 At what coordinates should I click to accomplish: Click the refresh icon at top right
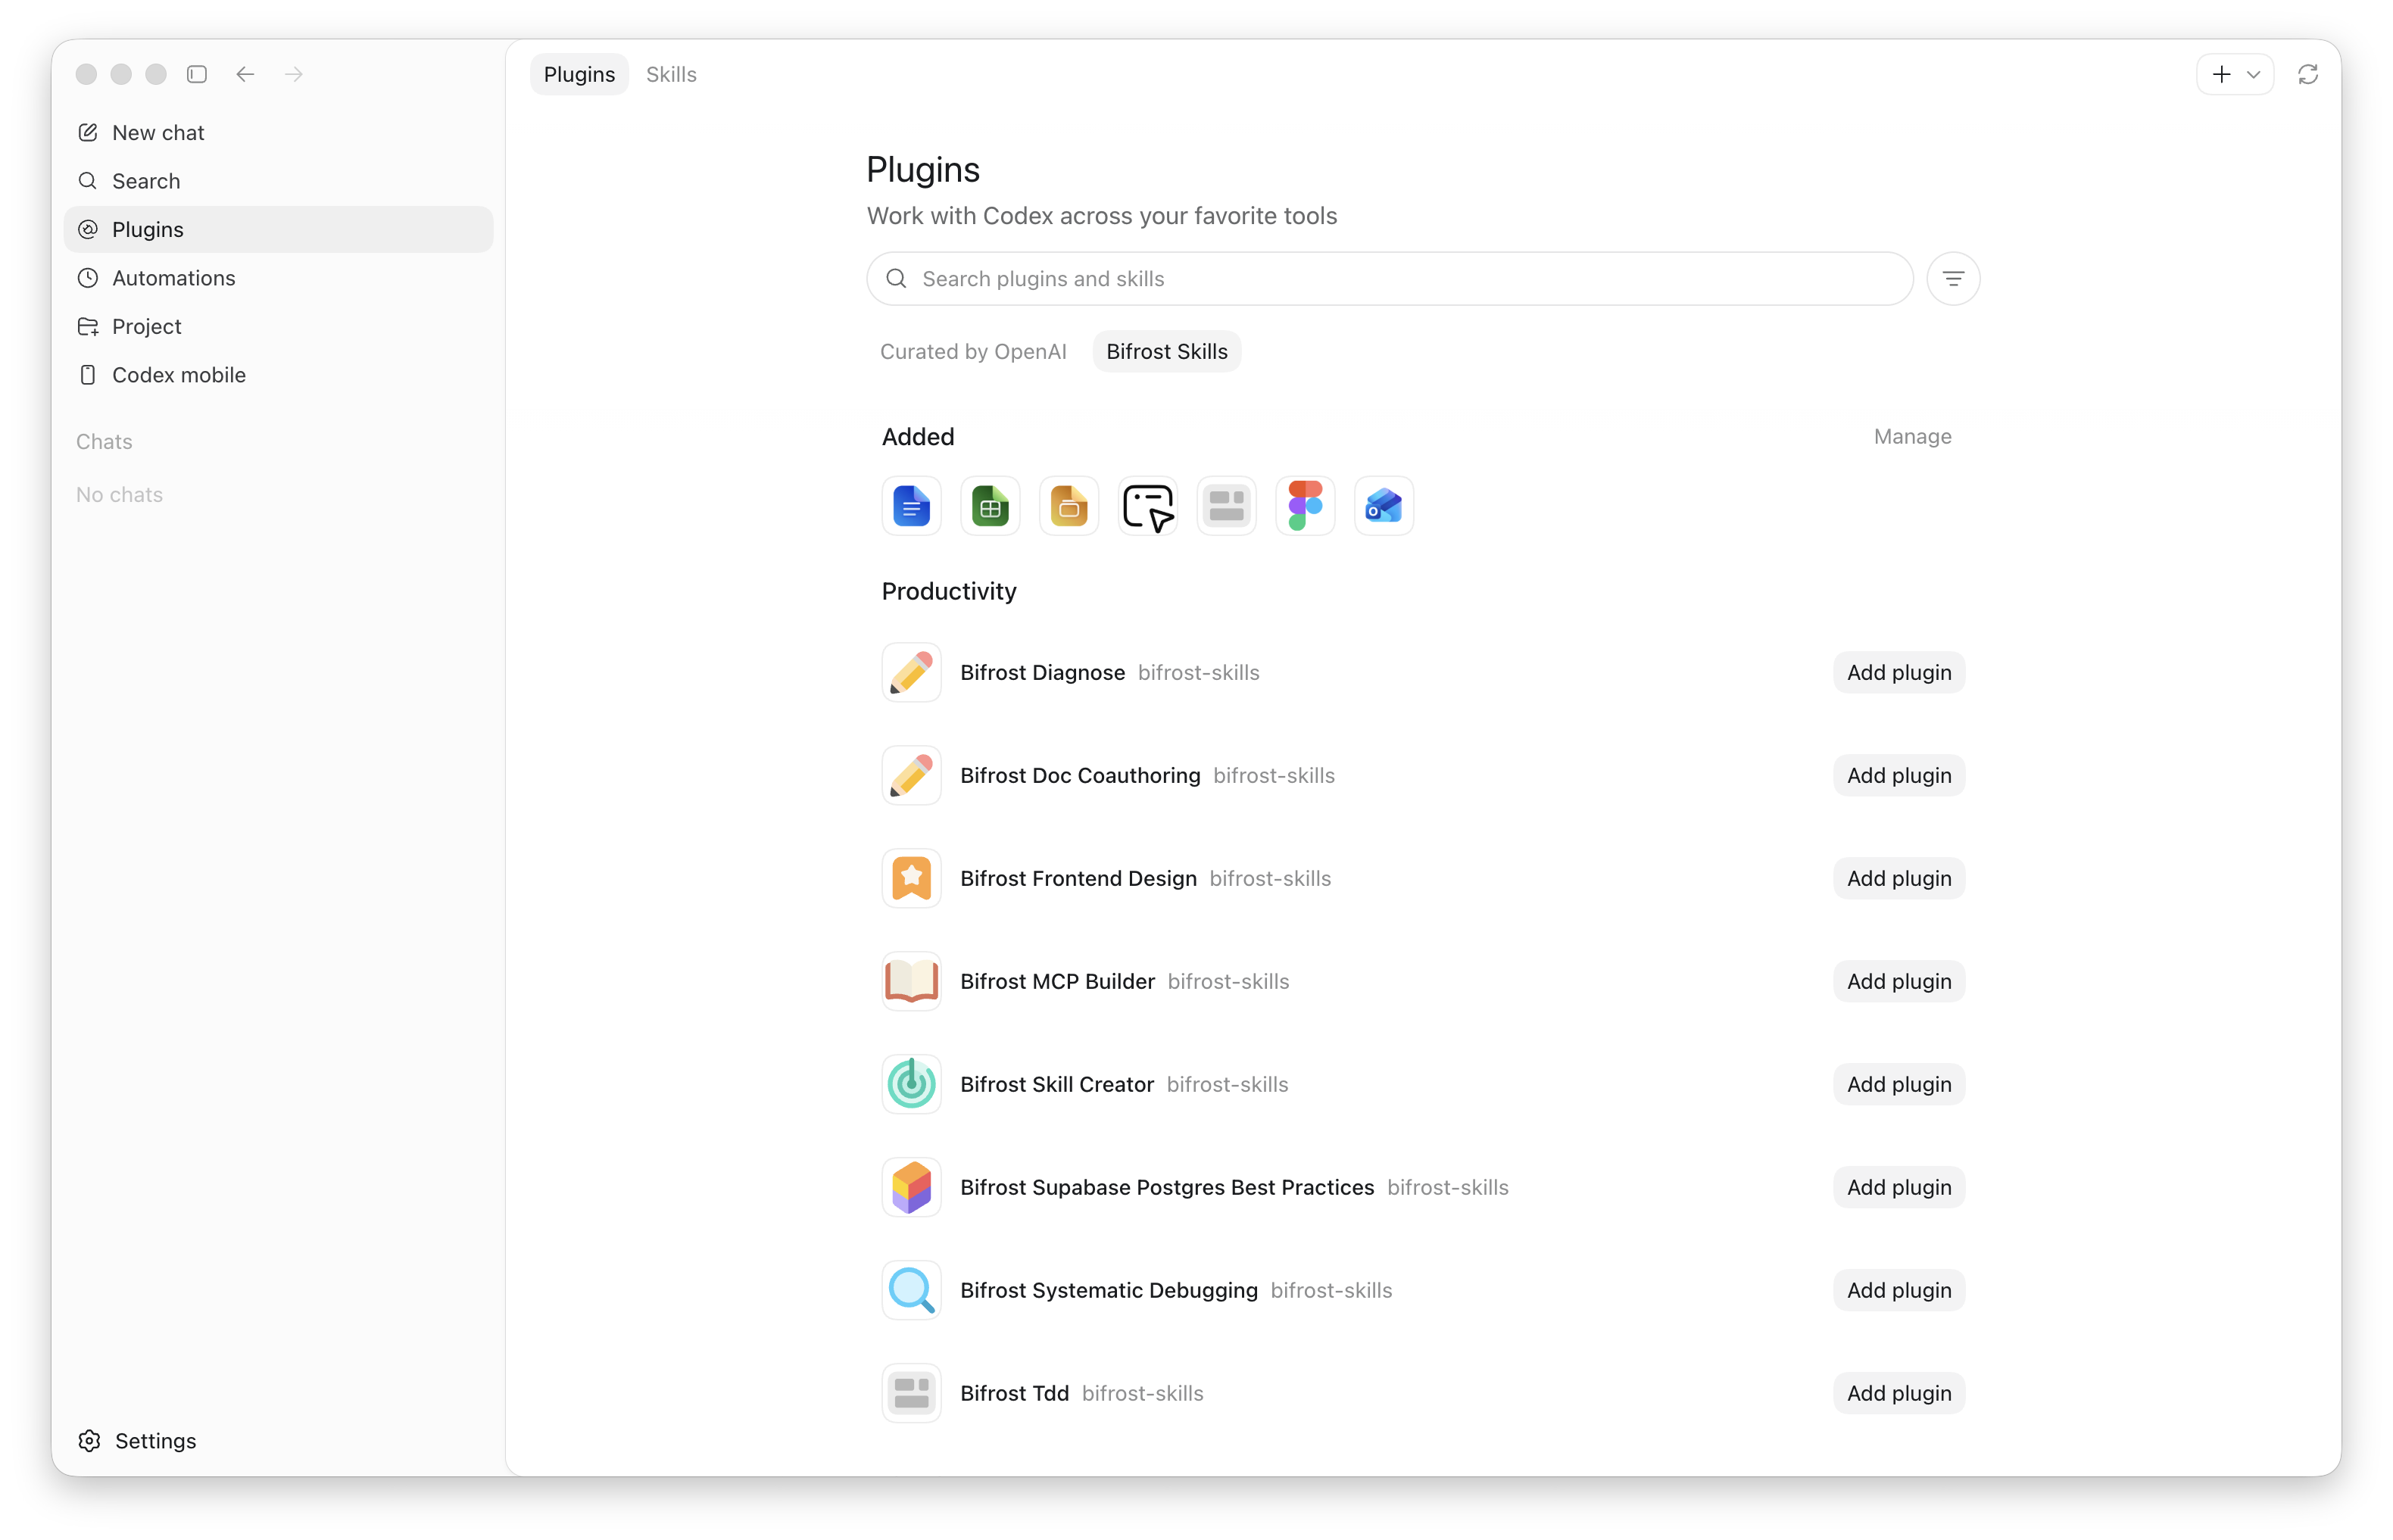[2307, 74]
